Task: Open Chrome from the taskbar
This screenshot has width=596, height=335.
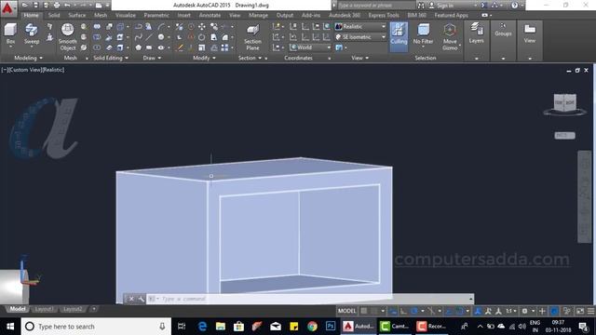Action: pos(312,327)
